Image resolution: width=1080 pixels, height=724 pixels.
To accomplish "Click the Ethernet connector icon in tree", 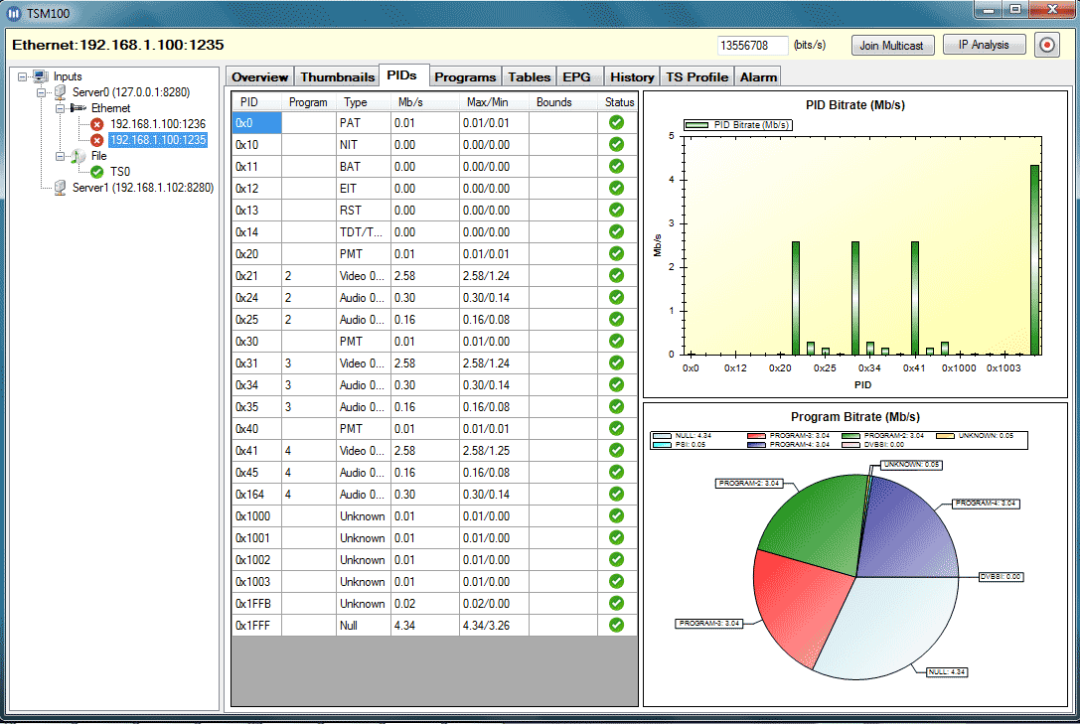I will (x=78, y=108).
